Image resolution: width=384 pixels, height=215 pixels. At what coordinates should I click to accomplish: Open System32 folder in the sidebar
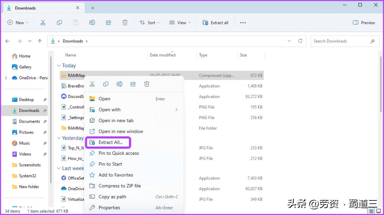pos(24,176)
